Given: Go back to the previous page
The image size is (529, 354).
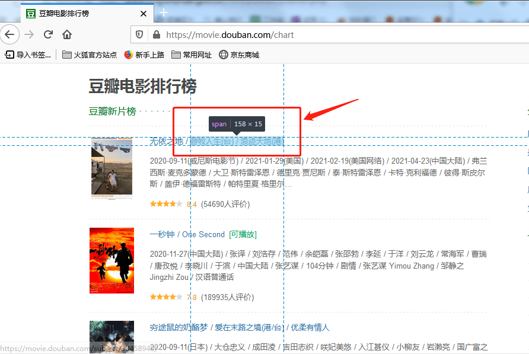Looking at the screenshot, I should [x=9, y=34].
